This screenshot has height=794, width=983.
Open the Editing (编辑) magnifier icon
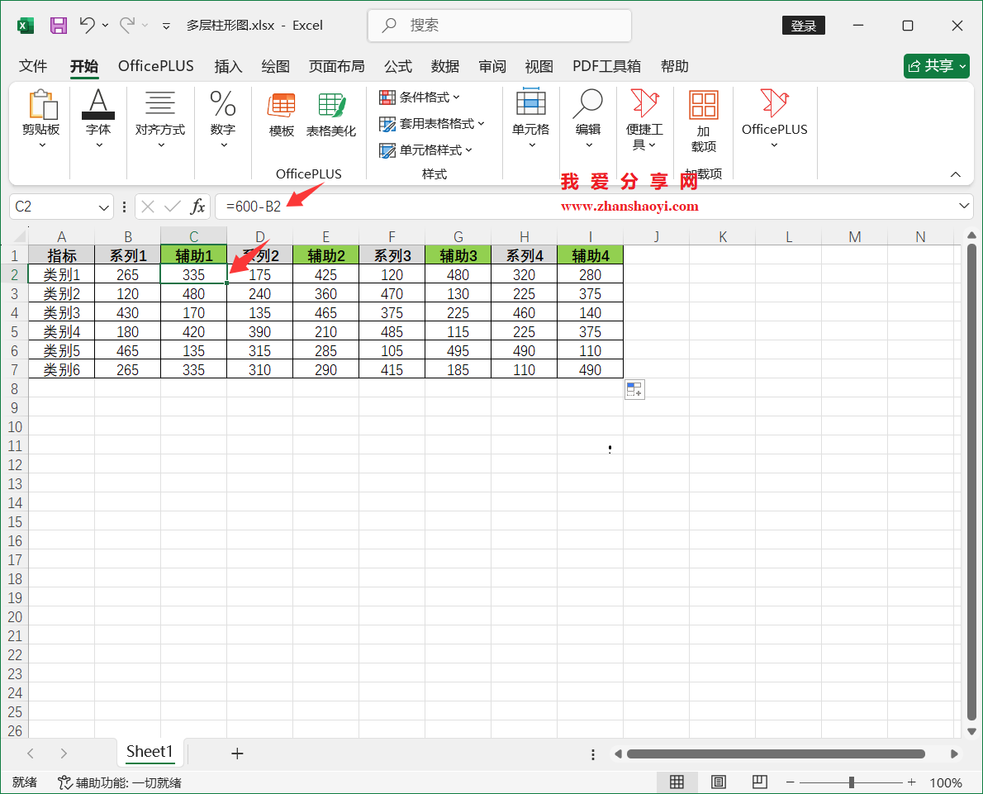click(x=588, y=103)
